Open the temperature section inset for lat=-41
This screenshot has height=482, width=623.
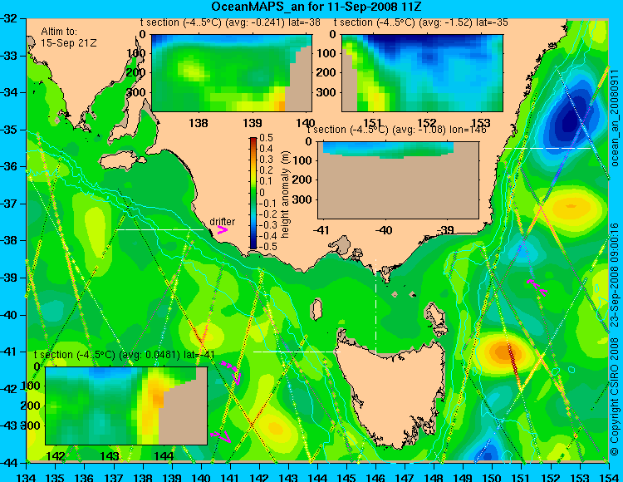click(126, 406)
